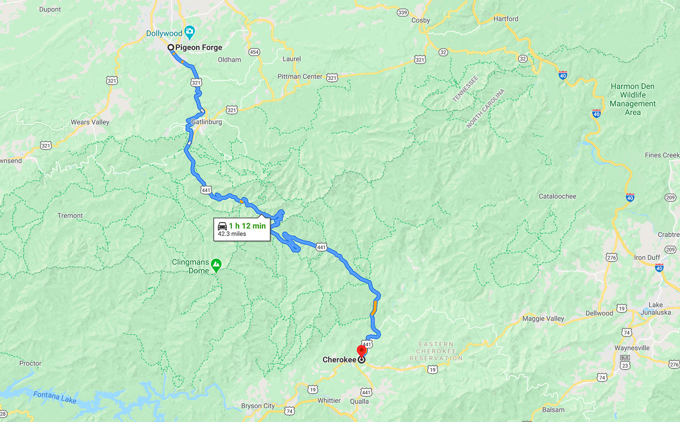Click the orange traffic segment north of Cherokee
Screen dimensions: 680x422
[x=373, y=309]
